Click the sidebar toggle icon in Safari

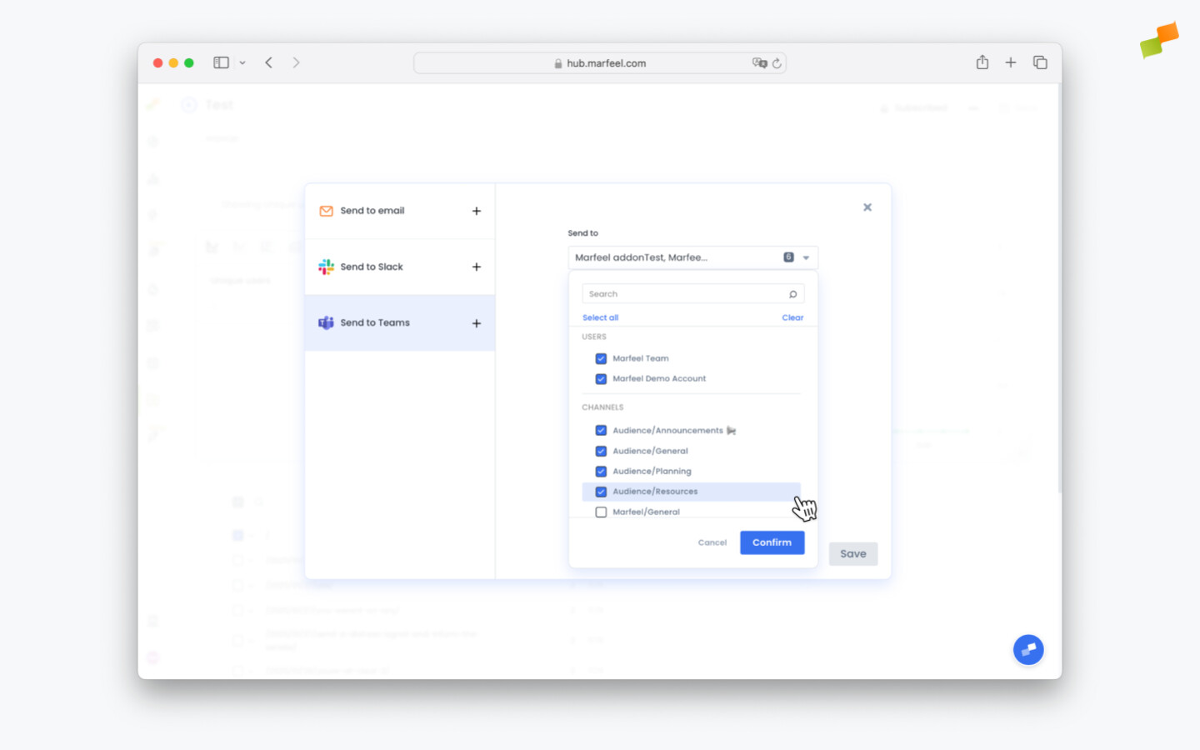click(x=221, y=62)
